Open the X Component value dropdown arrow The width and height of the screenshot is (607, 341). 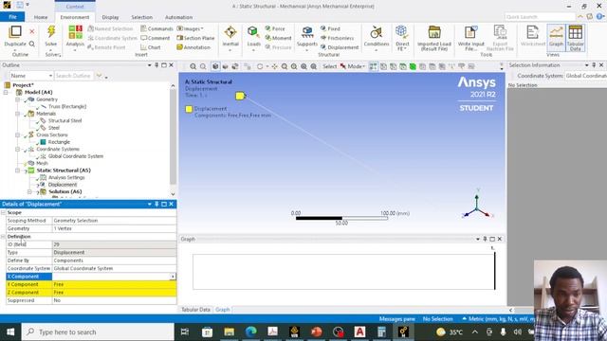pos(173,277)
